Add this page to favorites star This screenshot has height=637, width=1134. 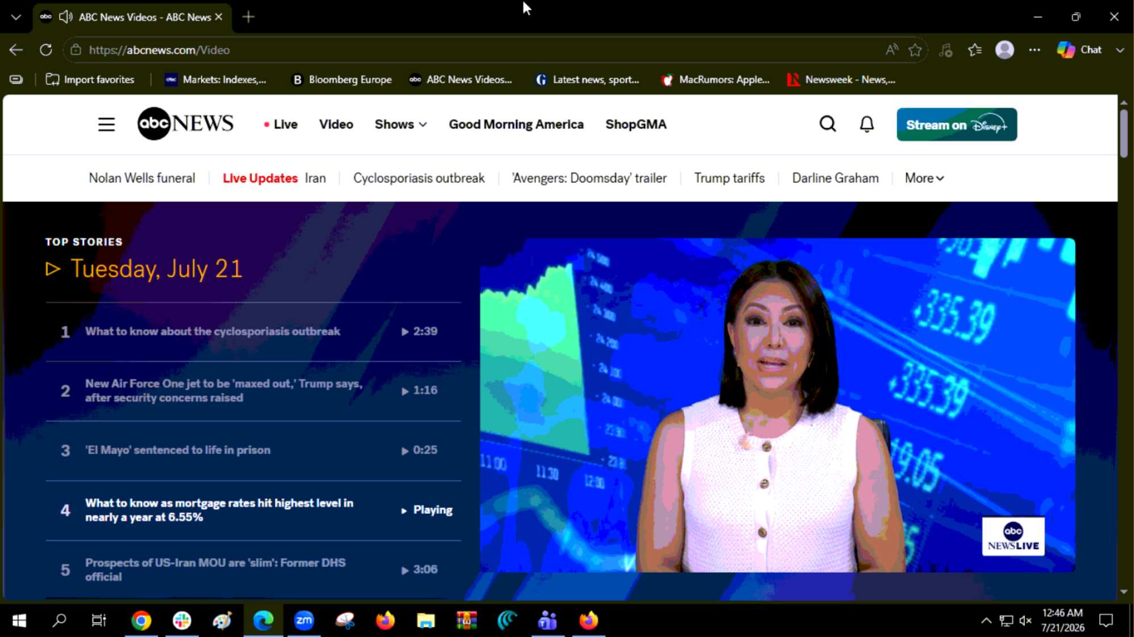click(915, 50)
